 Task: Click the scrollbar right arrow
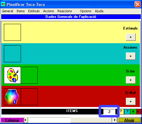pyautogui.click(x=114, y=120)
